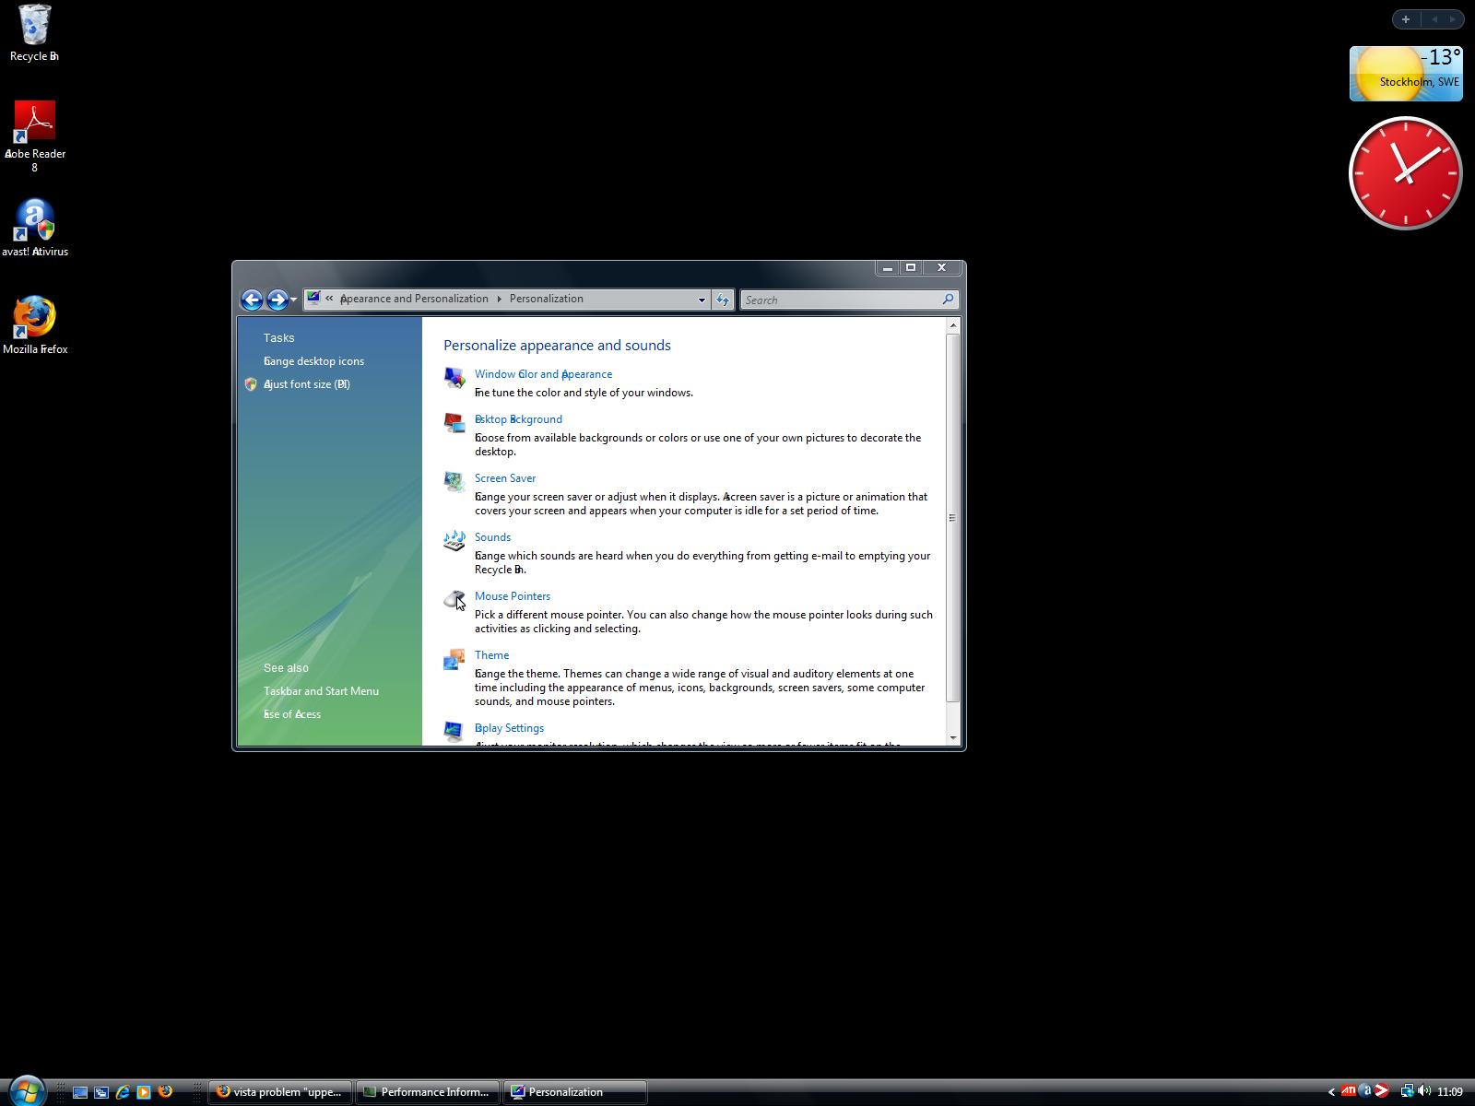The width and height of the screenshot is (1475, 1106).
Task: Close the Personalization window
Action: pyautogui.click(x=942, y=268)
